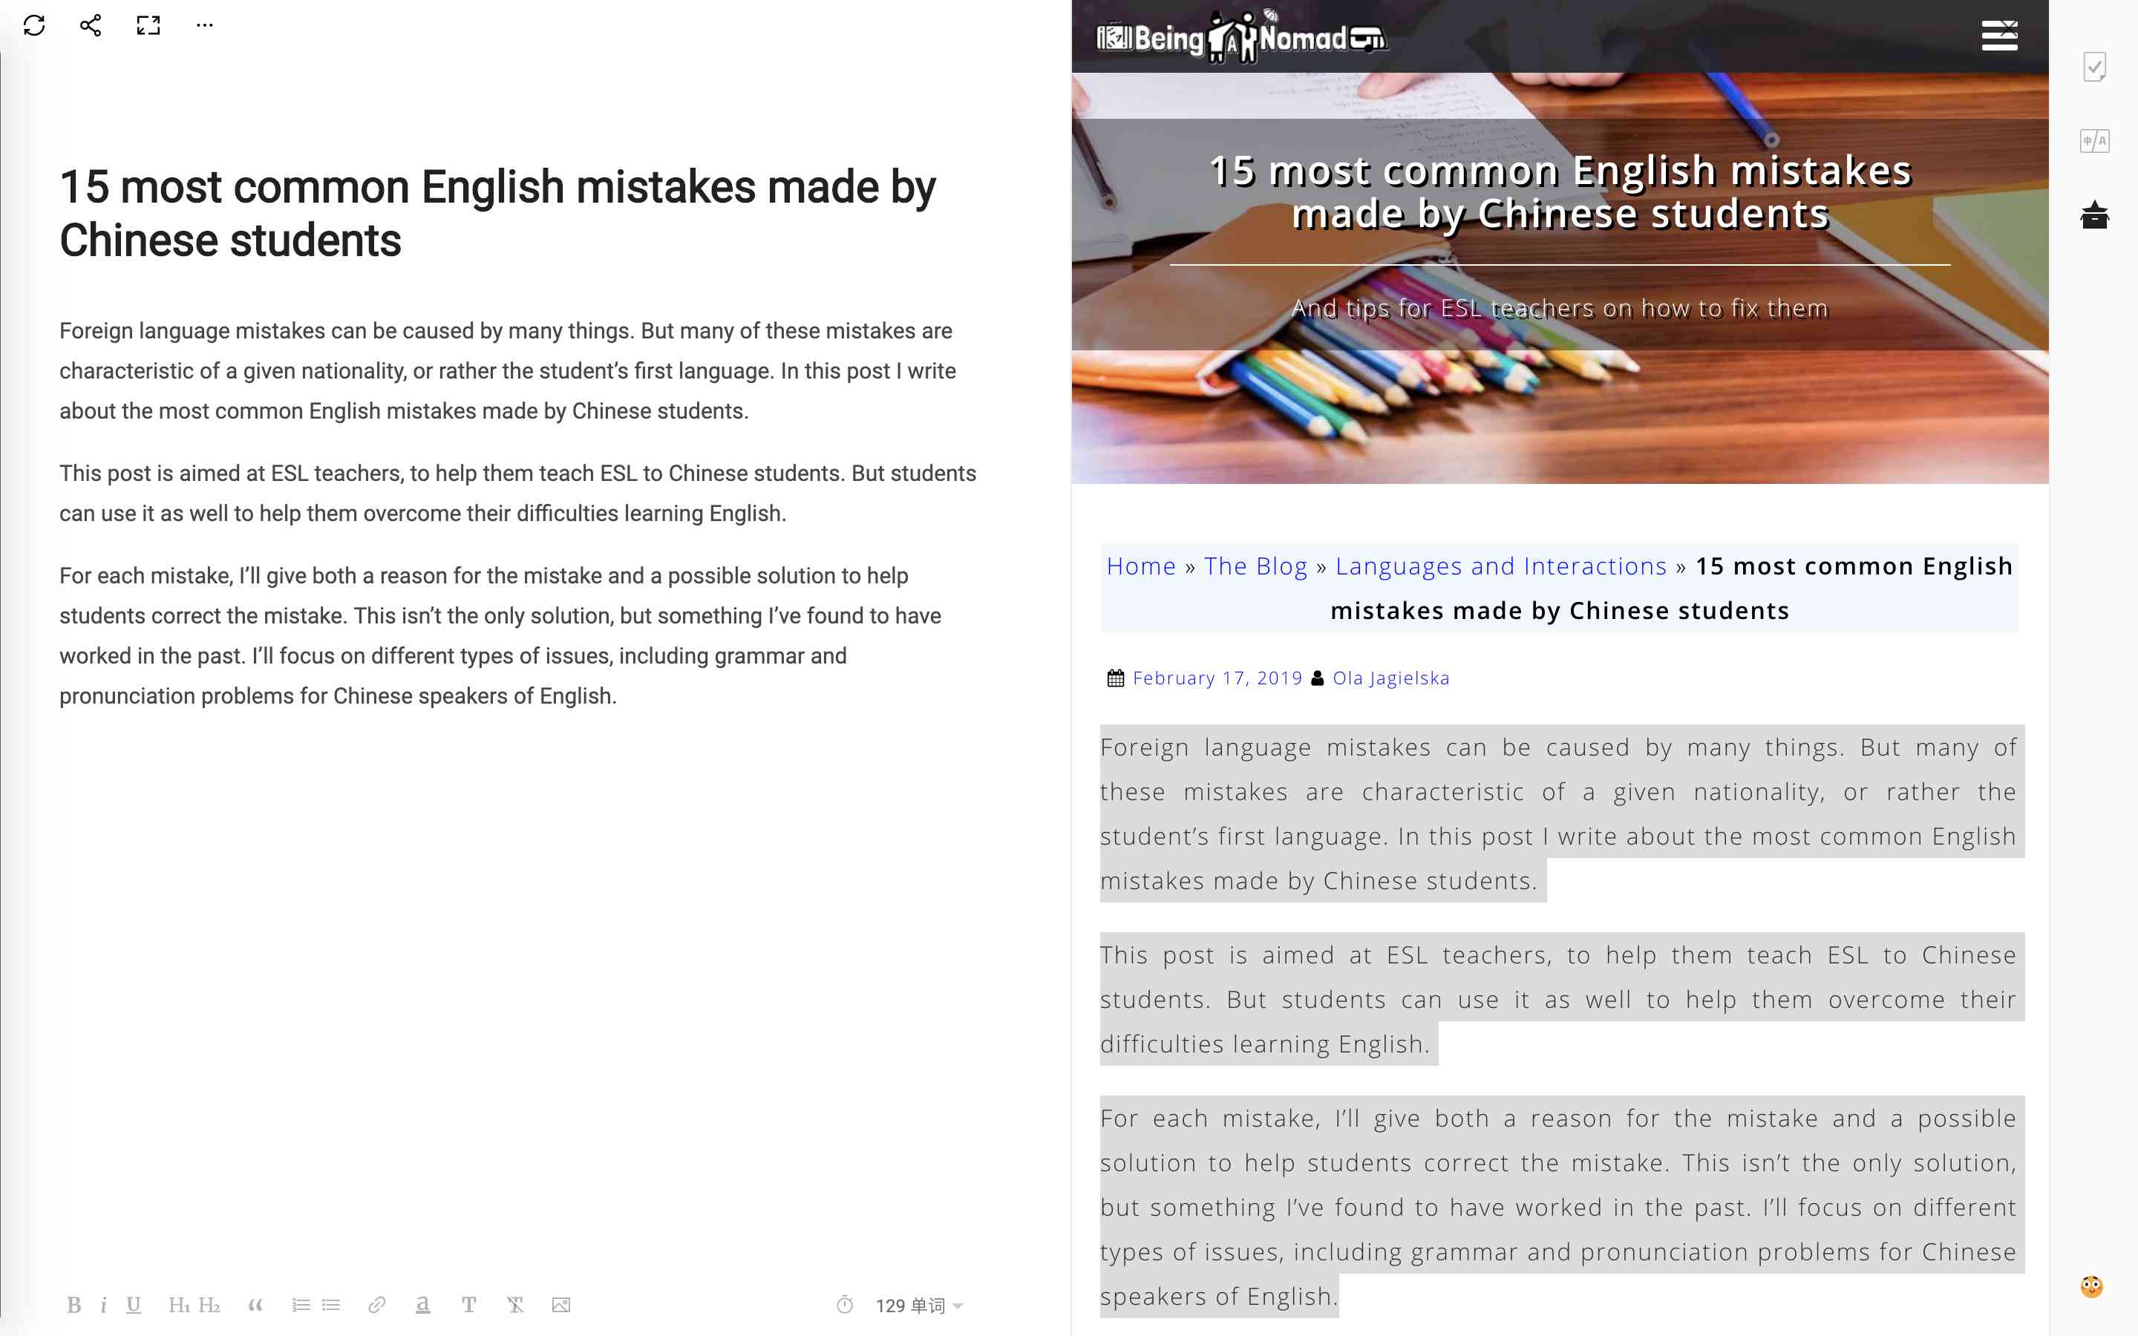The height and width of the screenshot is (1336, 2138).
Task: Click the Bold formatting icon
Action: [74, 1306]
